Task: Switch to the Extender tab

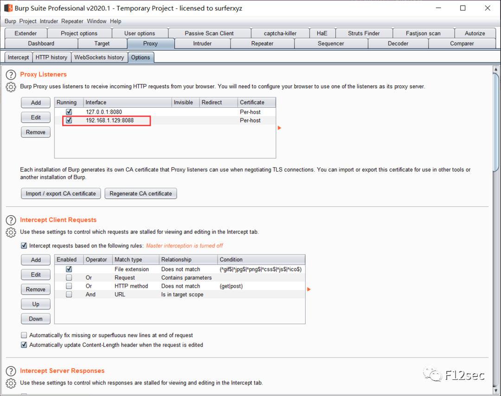Action: pos(26,33)
